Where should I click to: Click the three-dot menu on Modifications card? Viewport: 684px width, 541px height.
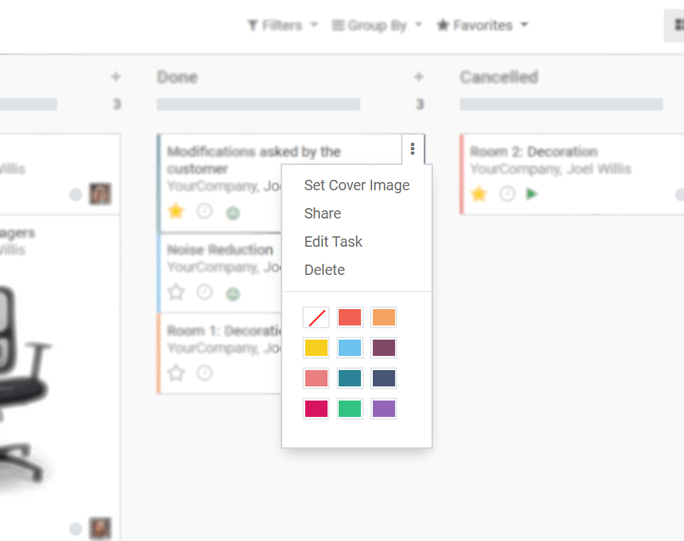click(x=412, y=150)
